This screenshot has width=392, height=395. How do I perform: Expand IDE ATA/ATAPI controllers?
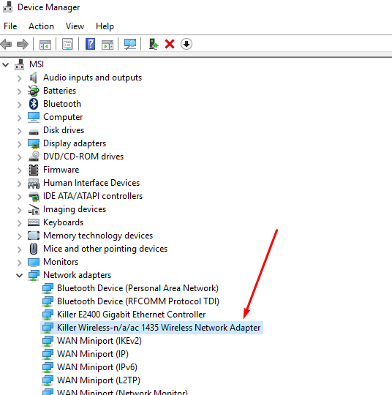click(x=20, y=197)
